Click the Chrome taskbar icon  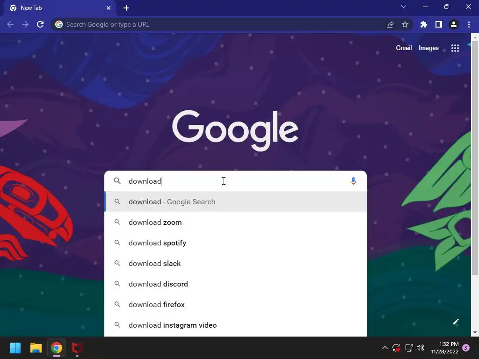tap(57, 348)
